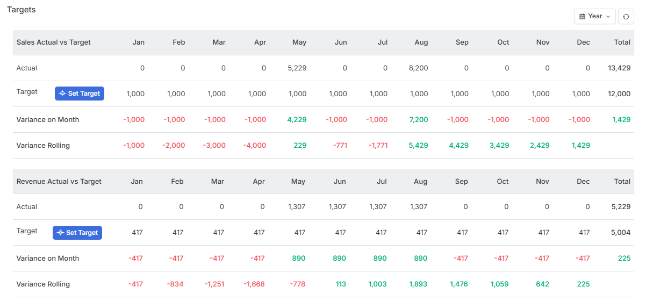Click calendar icon in Year selector
This screenshot has height=308, width=646.
pos(582,17)
